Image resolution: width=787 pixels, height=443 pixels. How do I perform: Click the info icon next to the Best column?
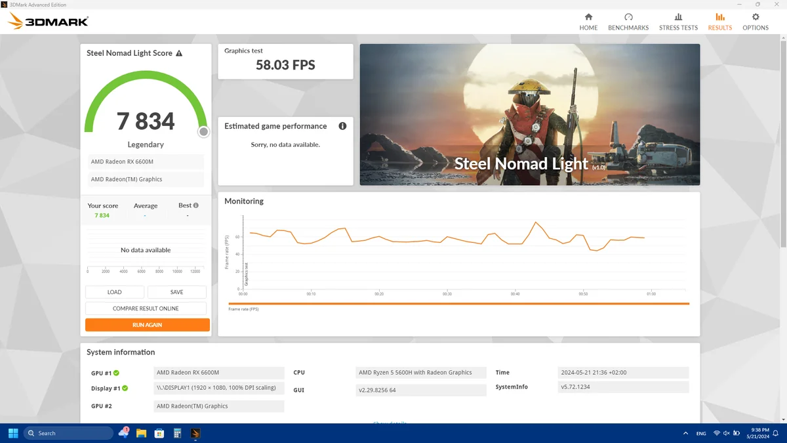195,205
